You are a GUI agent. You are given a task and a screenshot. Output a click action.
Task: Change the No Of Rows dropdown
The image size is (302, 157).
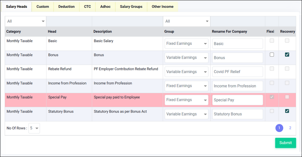click(x=34, y=128)
